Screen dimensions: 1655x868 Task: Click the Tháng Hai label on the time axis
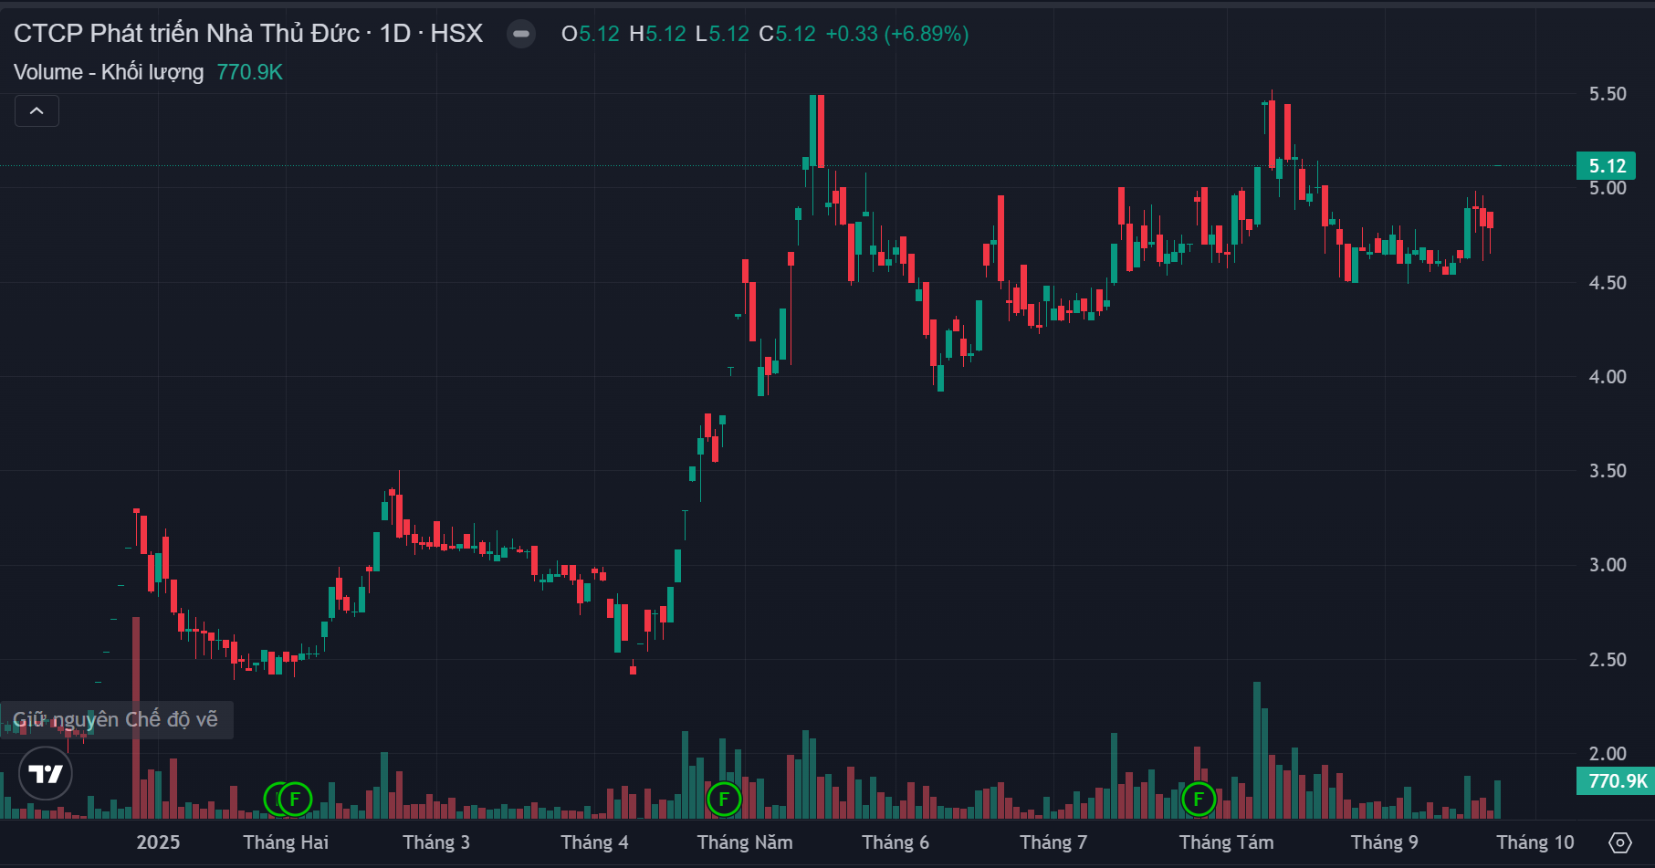286,842
